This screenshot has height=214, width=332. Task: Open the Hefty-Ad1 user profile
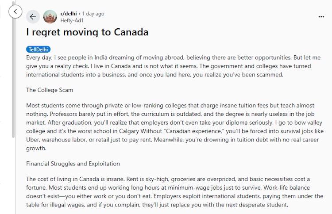(x=72, y=20)
